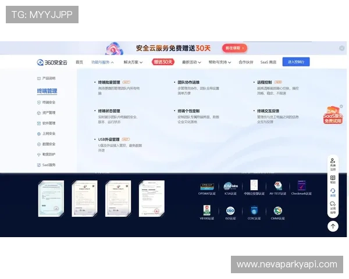Click the CCRC认证 shield logo
This screenshot has height=279, width=349.
click(x=254, y=210)
